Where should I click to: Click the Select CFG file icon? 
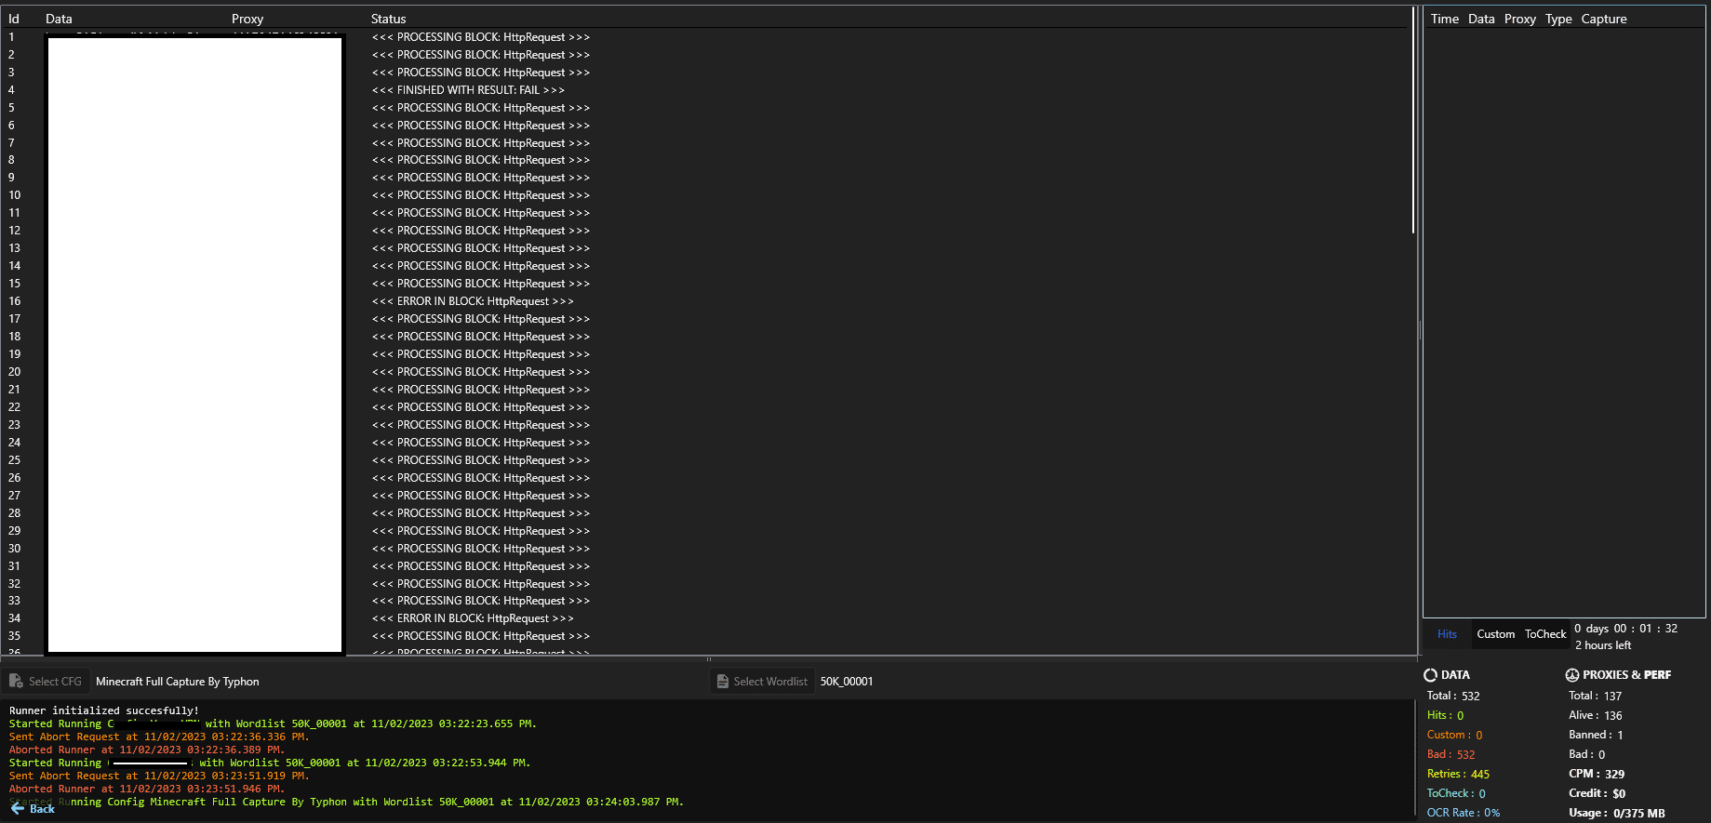coord(16,682)
